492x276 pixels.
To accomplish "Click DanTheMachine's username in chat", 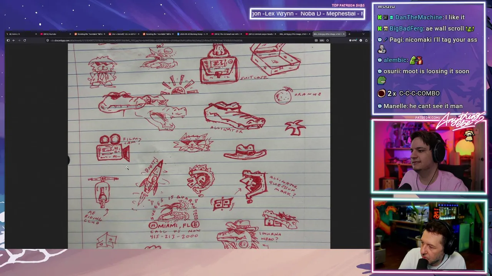I will [x=419, y=17].
